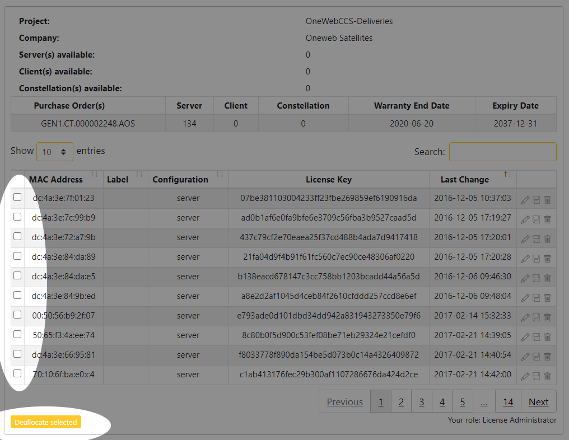Jump to last page 14

coord(507,401)
